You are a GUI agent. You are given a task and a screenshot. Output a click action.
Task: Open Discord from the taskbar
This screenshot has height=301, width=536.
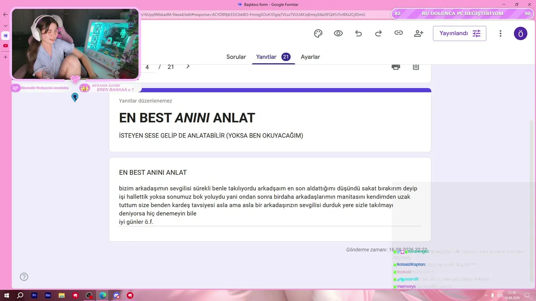tap(116, 295)
